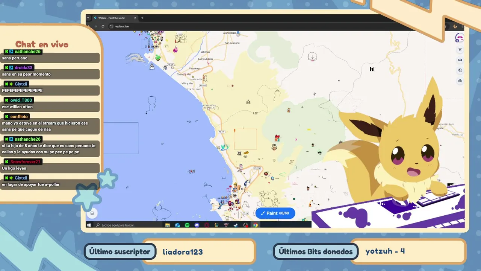Open the Wplace store cart icon

(460, 50)
